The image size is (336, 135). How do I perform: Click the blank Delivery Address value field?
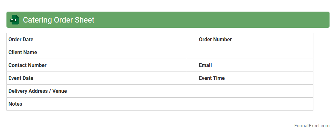click(x=250, y=91)
